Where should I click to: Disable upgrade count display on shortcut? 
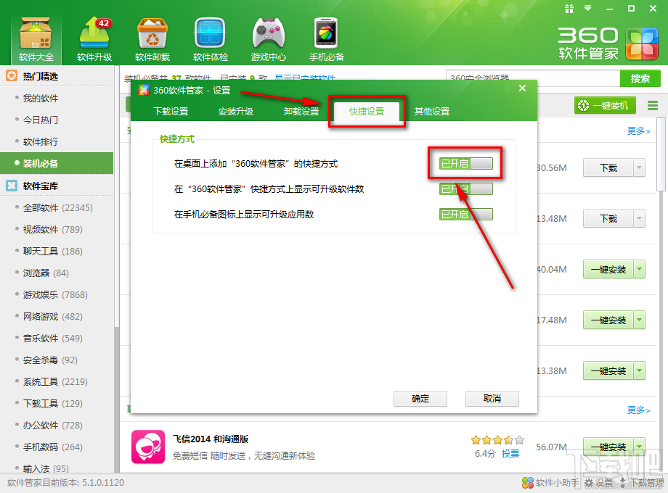465,189
